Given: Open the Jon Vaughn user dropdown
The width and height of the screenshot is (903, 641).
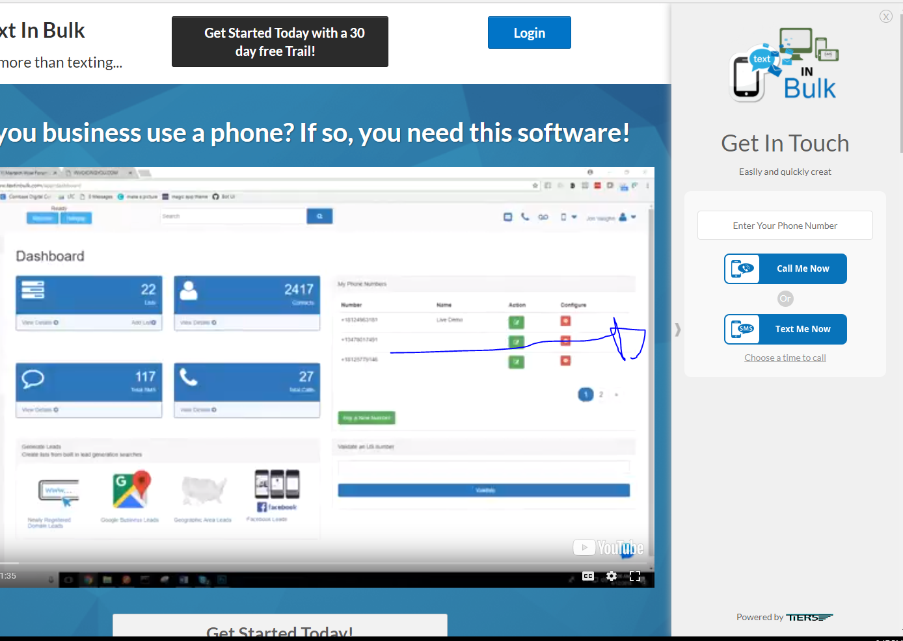Looking at the screenshot, I should click(611, 218).
